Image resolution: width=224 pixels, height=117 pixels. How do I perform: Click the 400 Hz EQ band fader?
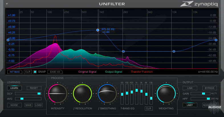pyautogui.click(x=132, y=94)
